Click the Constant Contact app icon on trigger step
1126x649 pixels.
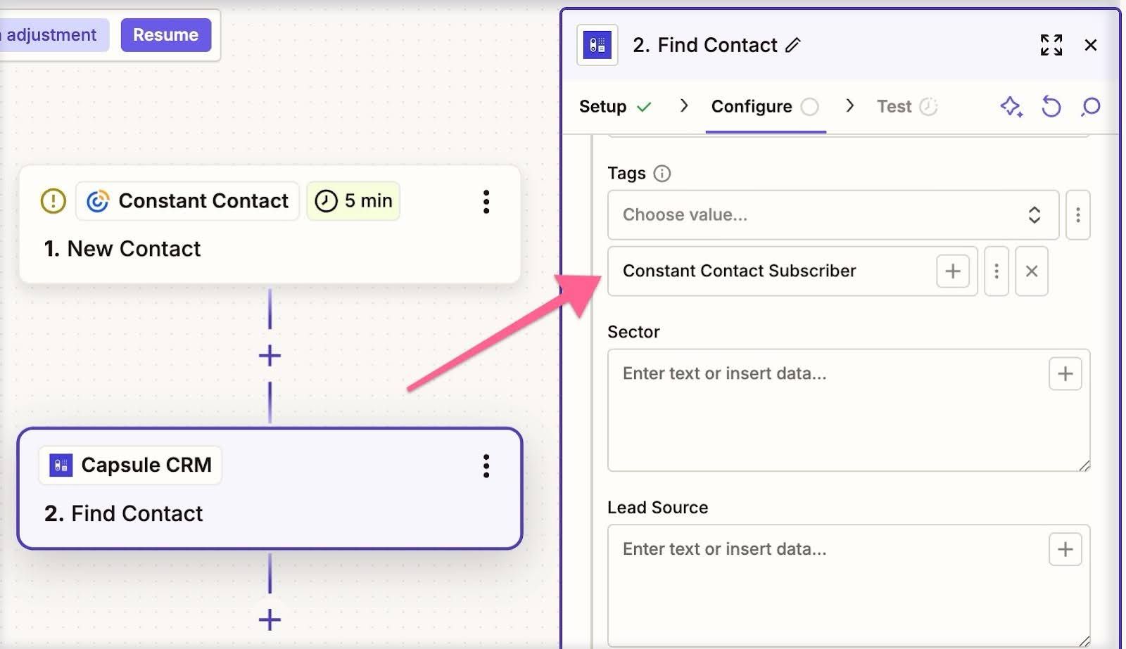click(x=99, y=201)
